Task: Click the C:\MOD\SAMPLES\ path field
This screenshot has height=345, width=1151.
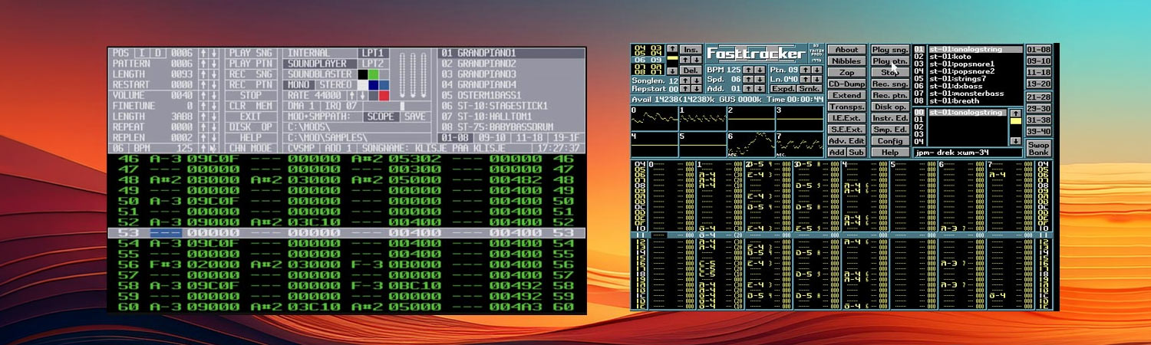Action: tap(357, 137)
